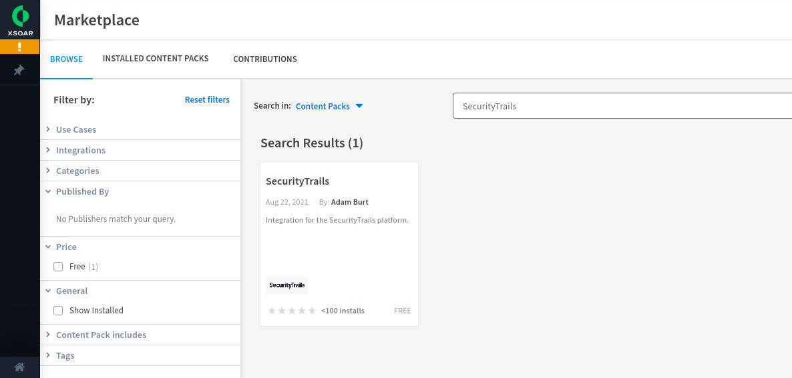Switch to Installed Content Packs tab

pos(156,59)
